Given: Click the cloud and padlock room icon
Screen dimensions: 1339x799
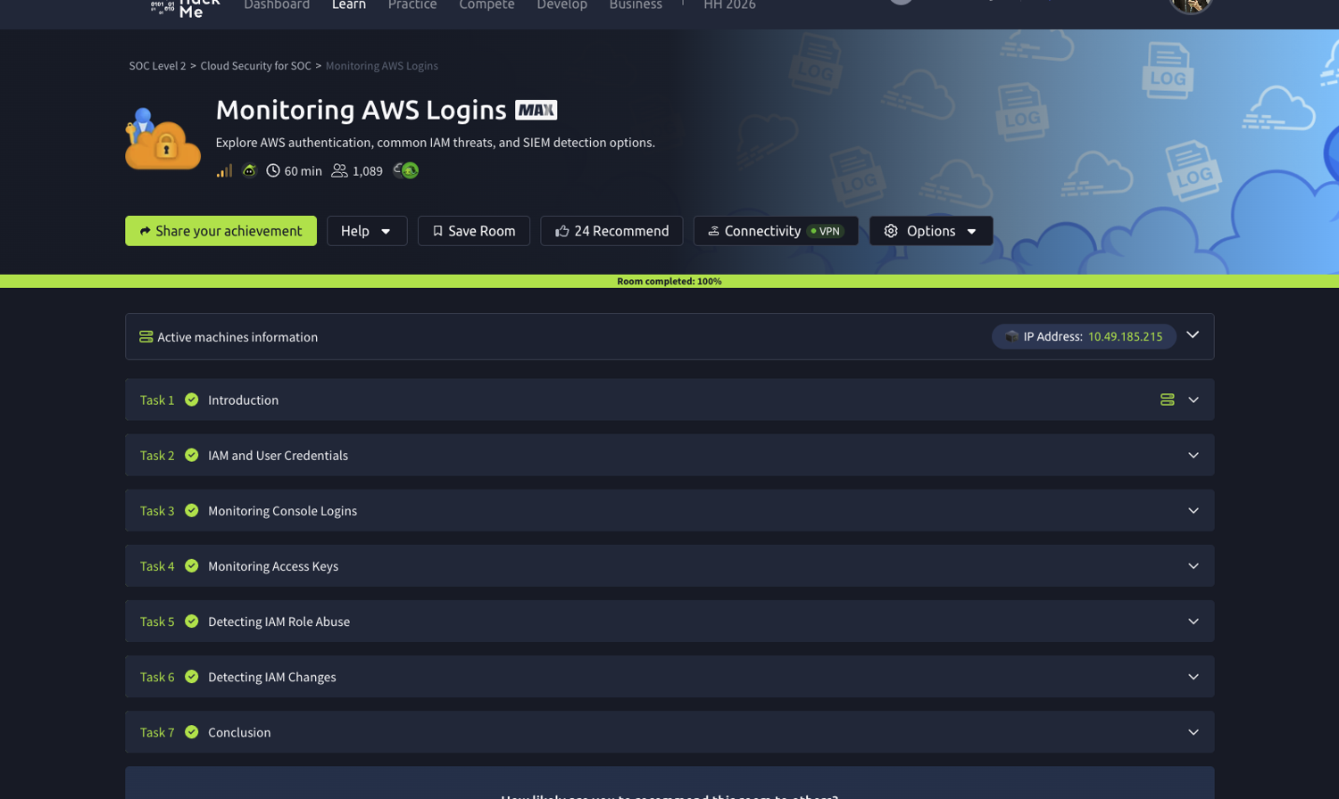Looking at the screenshot, I should [162, 138].
